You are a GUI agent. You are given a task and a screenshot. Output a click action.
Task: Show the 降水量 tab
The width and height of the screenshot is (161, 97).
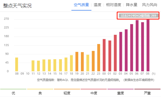(132, 5)
